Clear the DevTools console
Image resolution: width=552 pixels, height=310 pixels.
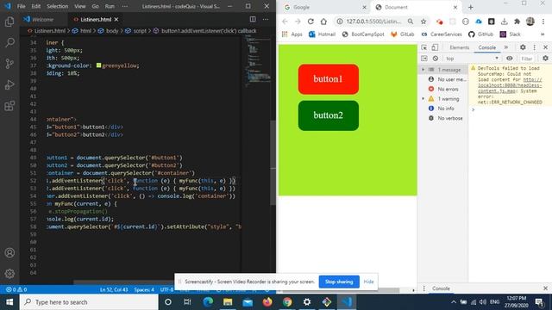pos(436,59)
